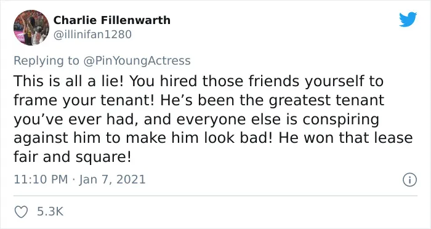Viewport: 431px width, 229px height.
Task: Click the 5.3K likes count
Action: pyautogui.click(x=50, y=212)
